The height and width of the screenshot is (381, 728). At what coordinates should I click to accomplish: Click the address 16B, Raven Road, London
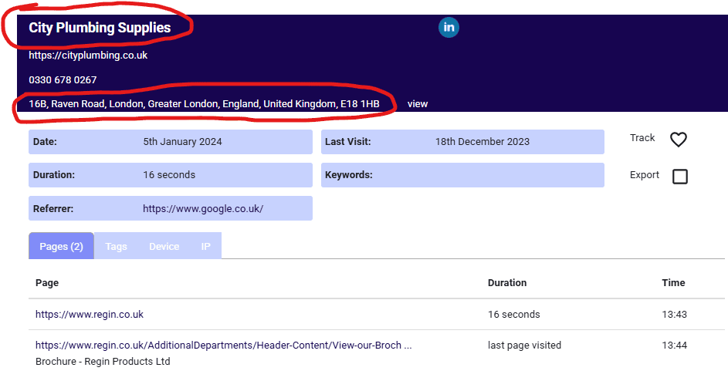point(204,104)
